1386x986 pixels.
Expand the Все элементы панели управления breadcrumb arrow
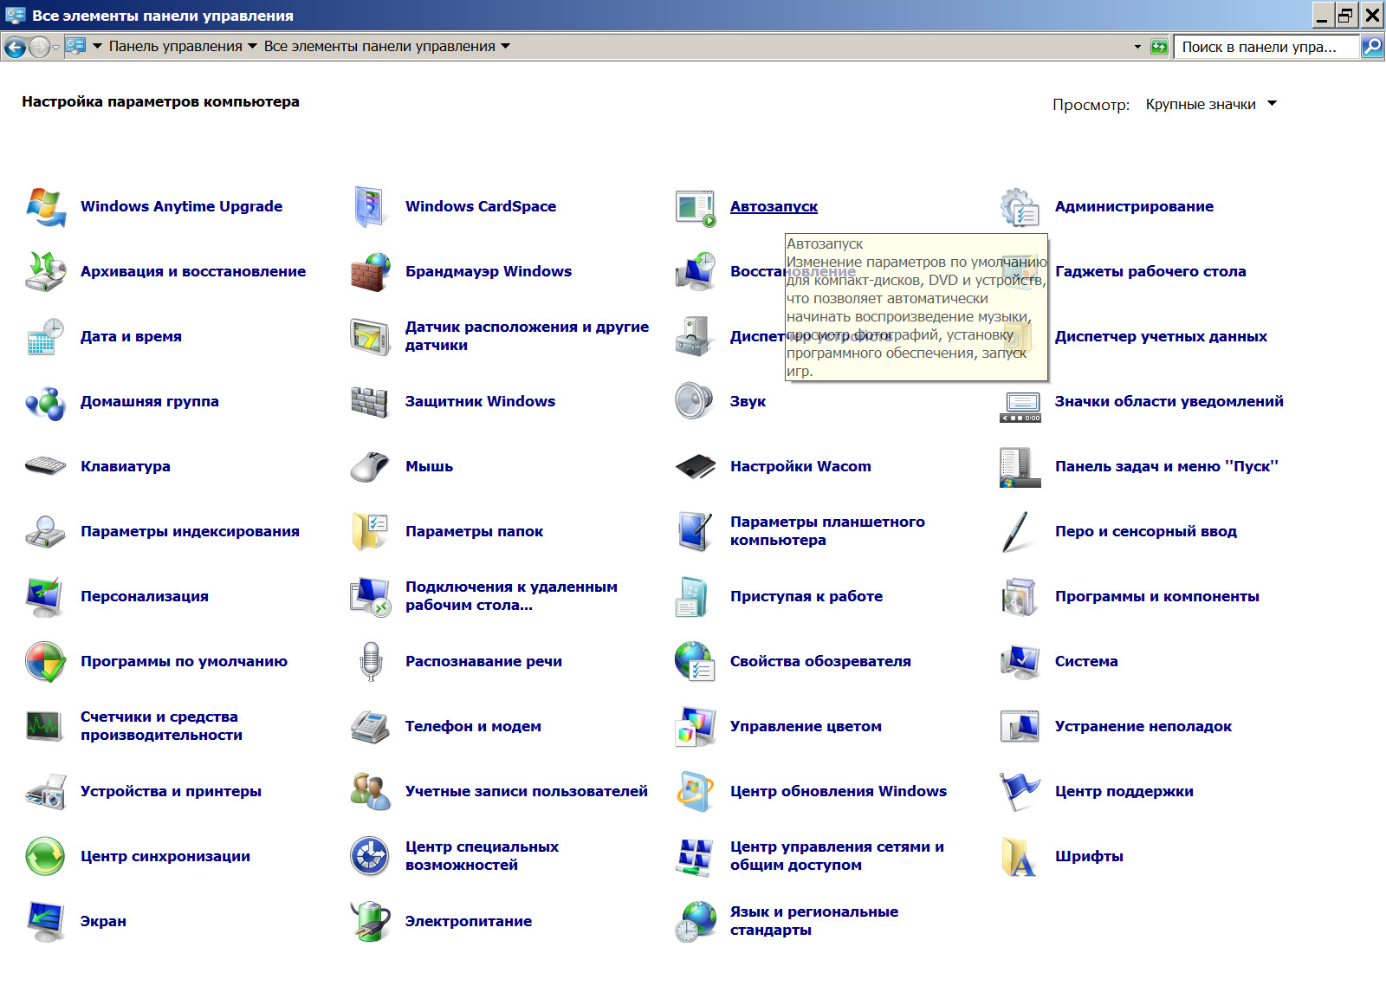pyautogui.click(x=505, y=47)
